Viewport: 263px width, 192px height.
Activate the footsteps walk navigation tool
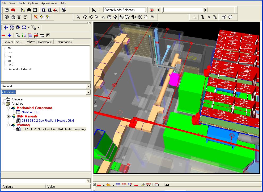point(85,17)
